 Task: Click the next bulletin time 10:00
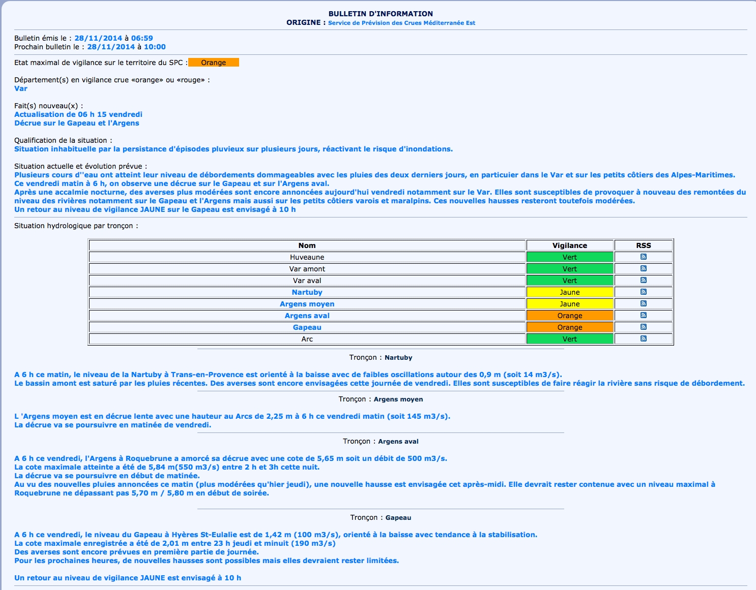coord(155,47)
